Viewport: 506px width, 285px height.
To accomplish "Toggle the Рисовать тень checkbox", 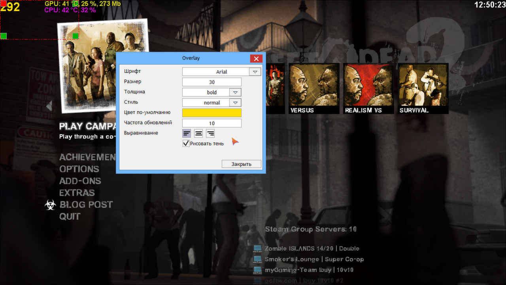I will coord(186,143).
